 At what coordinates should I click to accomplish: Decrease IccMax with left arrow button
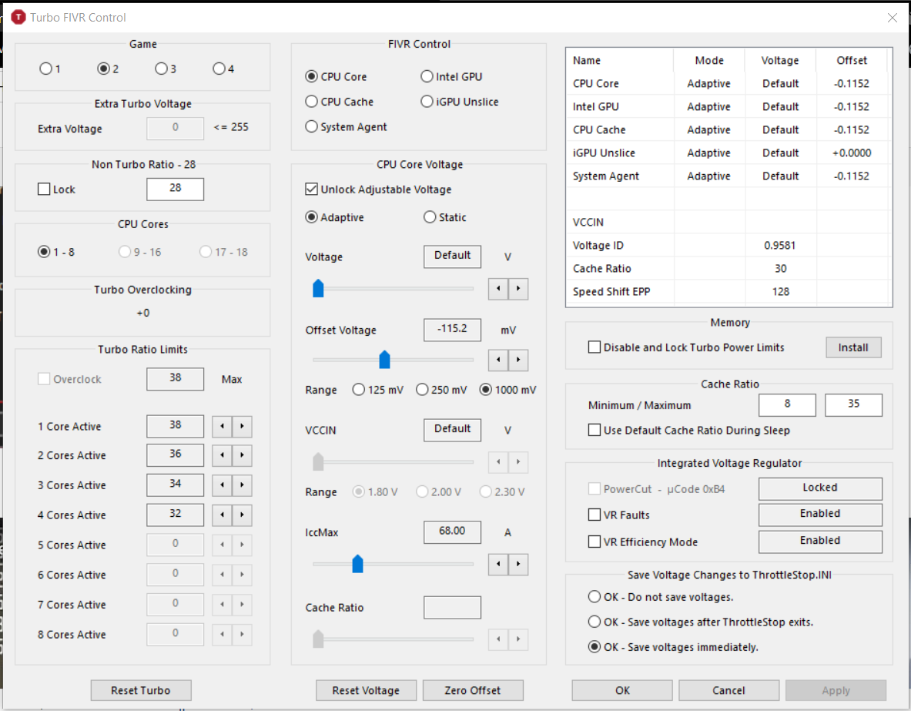tap(498, 564)
